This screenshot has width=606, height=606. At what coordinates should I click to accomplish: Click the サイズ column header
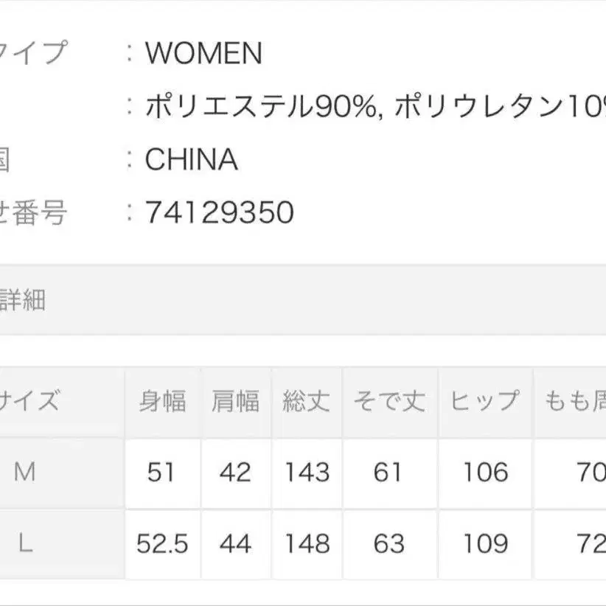point(29,402)
